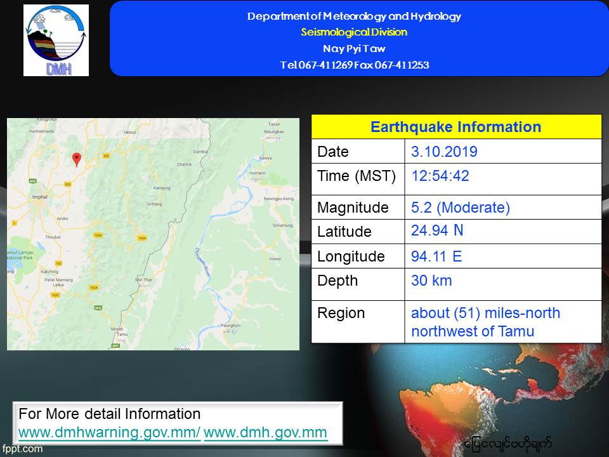Click the Earthquake Information table header
This screenshot has width=609, height=457.
click(455, 127)
